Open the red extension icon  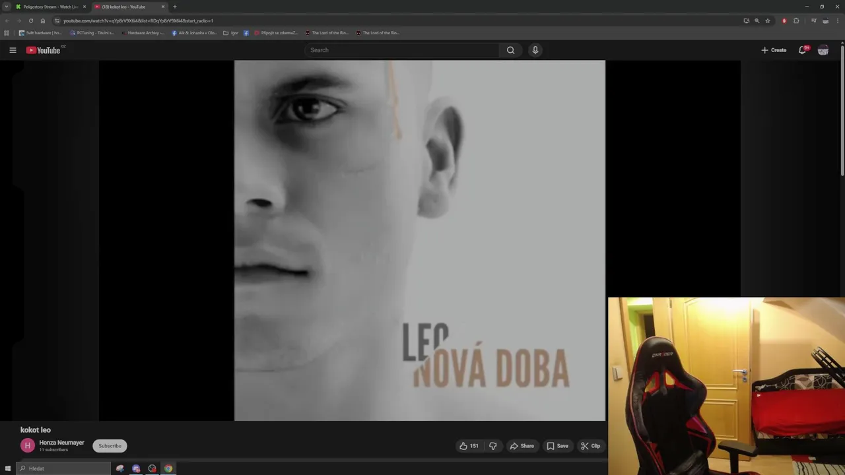click(784, 20)
